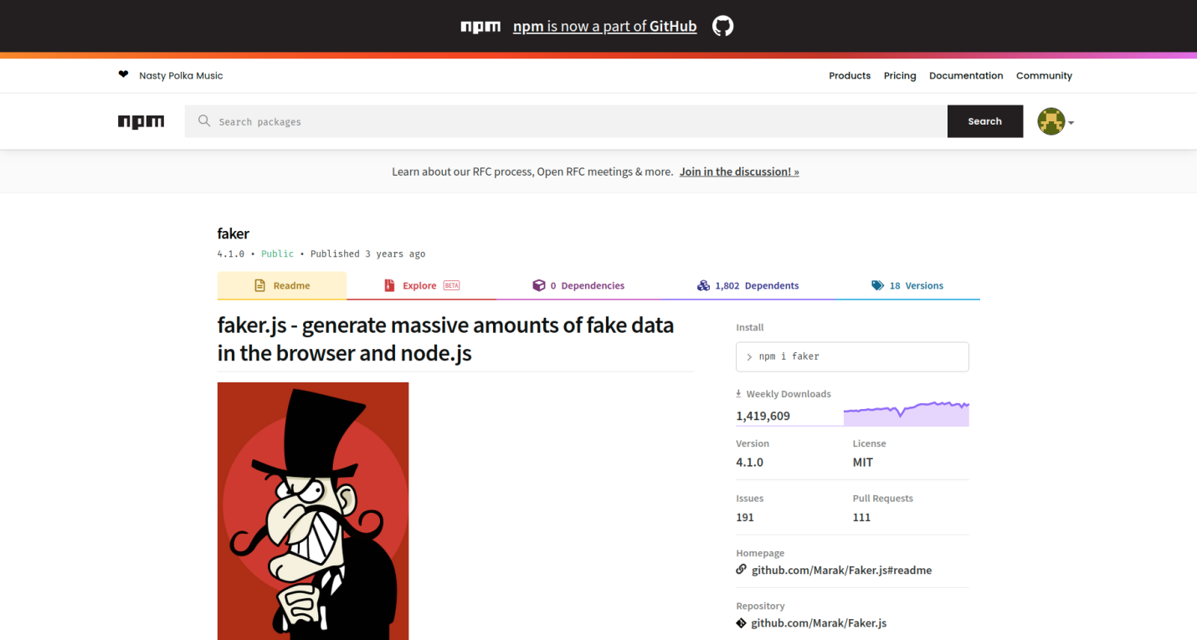Follow the 'npm is now a part of GitHub' link
The width and height of the screenshot is (1197, 640).
[604, 26]
